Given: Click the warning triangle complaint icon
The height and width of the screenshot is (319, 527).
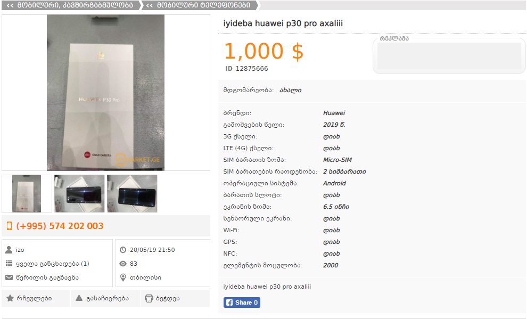Looking at the screenshot, I should click(79, 298).
